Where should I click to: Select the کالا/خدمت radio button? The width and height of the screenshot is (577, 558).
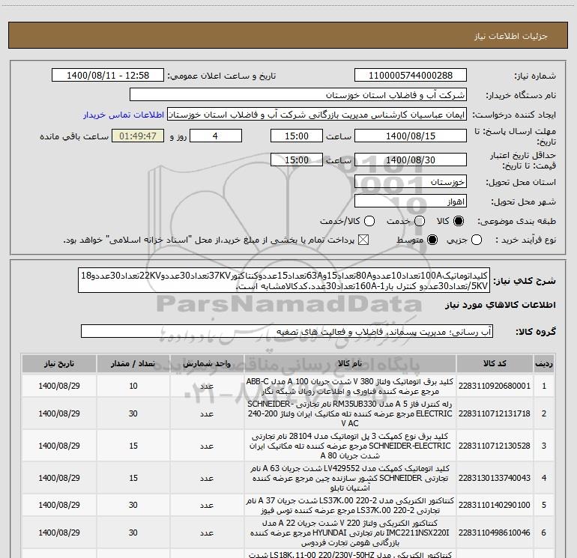click(369, 221)
